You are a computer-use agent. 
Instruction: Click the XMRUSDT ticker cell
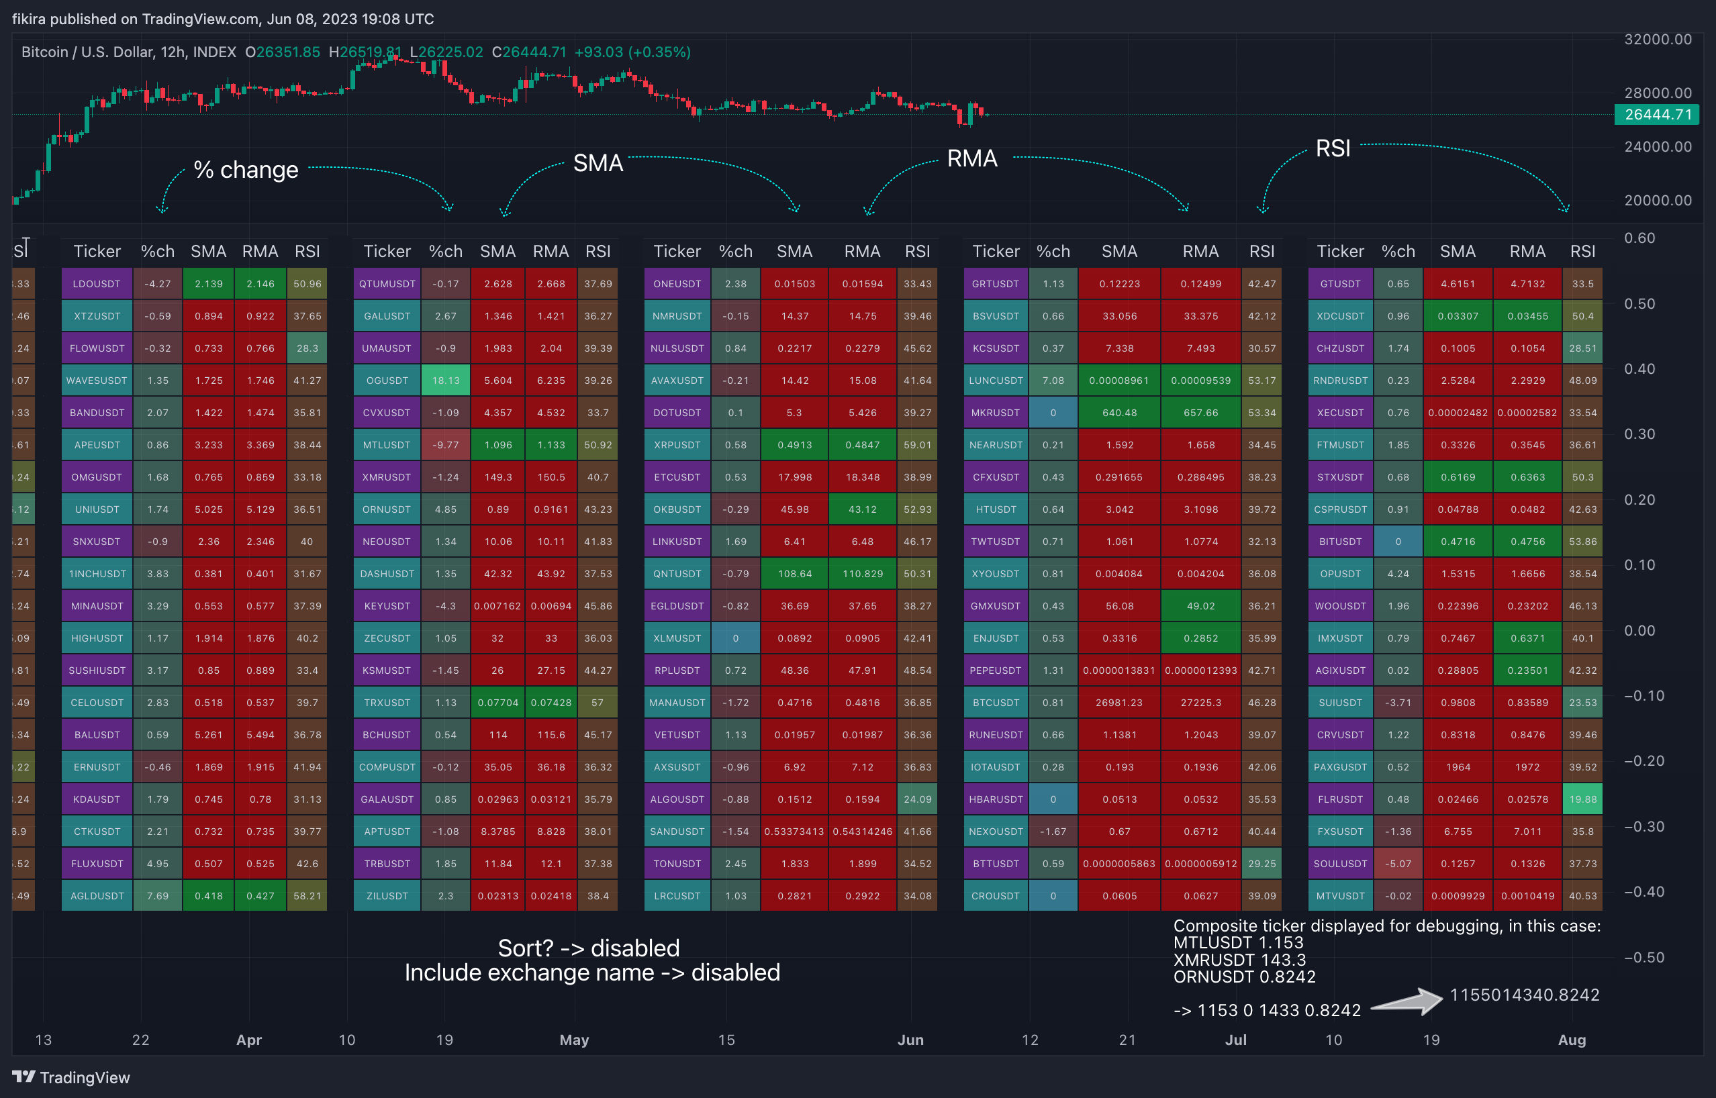(387, 477)
